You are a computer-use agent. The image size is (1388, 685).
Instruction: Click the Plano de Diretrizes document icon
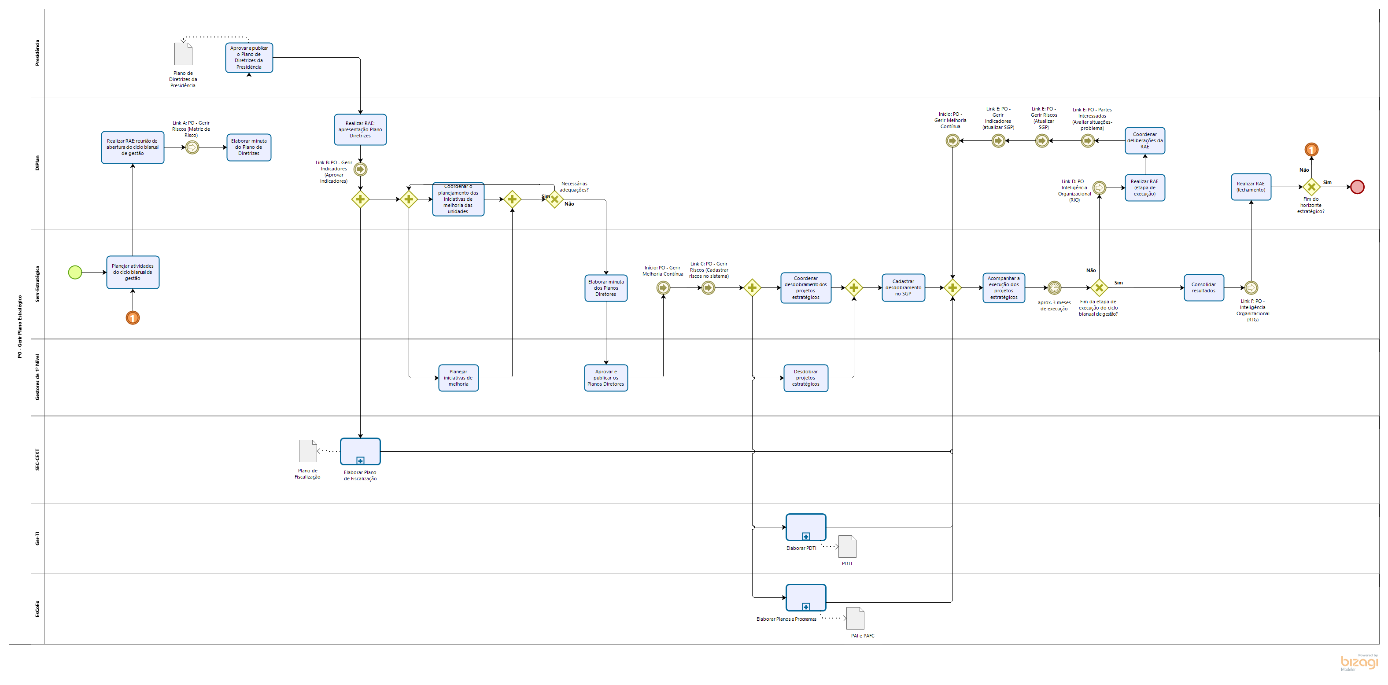tap(183, 54)
